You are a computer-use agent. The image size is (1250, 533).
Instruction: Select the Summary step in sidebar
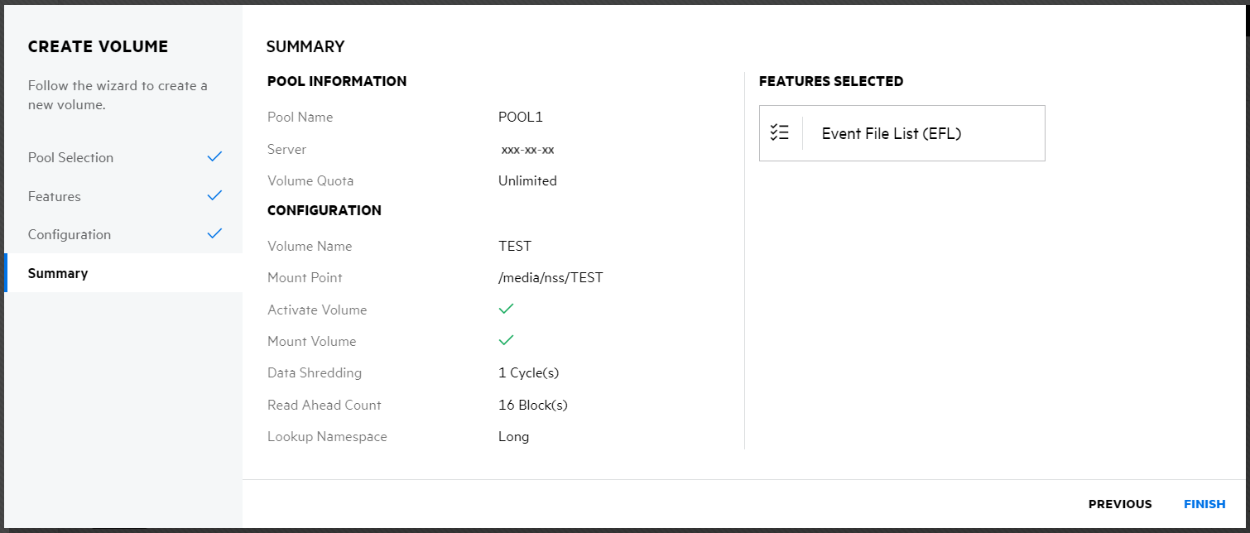pyautogui.click(x=58, y=273)
